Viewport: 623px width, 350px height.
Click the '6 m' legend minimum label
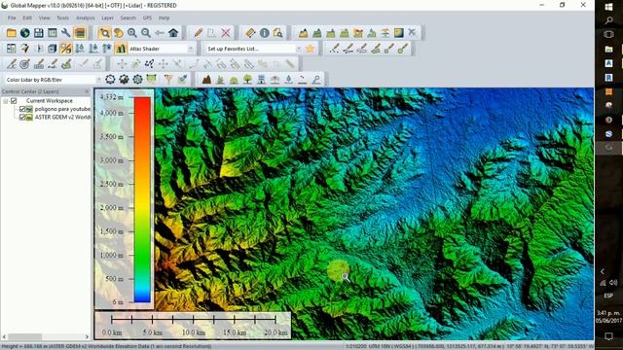pos(118,302)
